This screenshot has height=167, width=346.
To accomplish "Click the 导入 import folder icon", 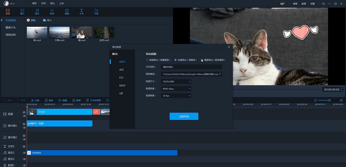I will pos(44,20).
